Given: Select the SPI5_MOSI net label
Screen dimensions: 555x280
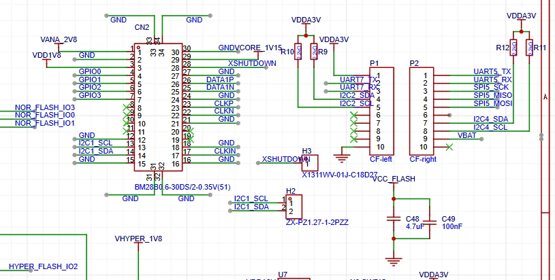Looking at the screenshot, I should (493, 103).
